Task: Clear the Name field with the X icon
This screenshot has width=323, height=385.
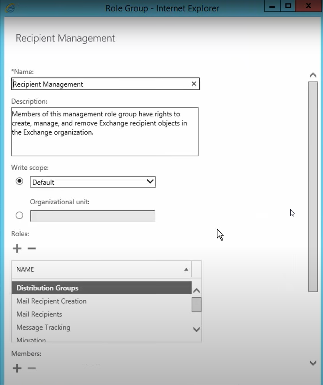Action: point(194,84)
